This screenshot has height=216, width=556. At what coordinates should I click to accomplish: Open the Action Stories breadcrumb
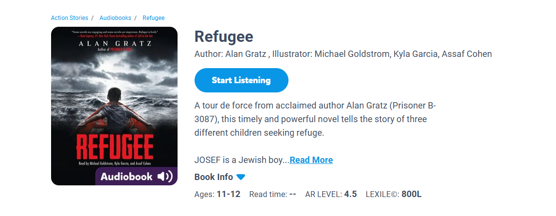pyautogui.click(x=70, y=18)
